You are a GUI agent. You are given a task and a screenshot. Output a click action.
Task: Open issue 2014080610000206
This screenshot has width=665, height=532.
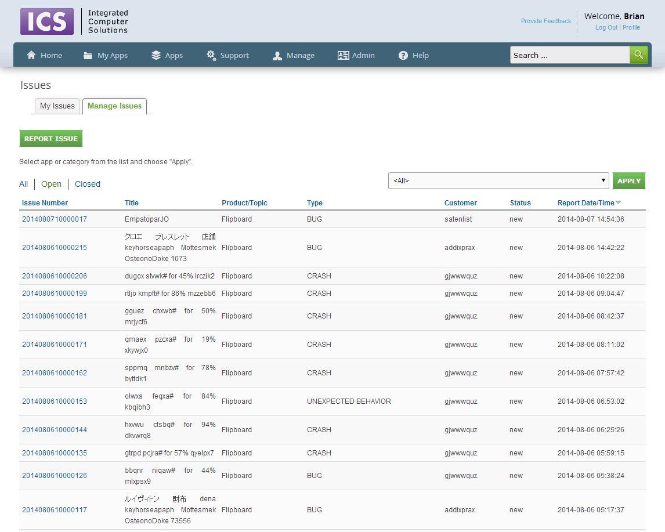tap(55, 276)
